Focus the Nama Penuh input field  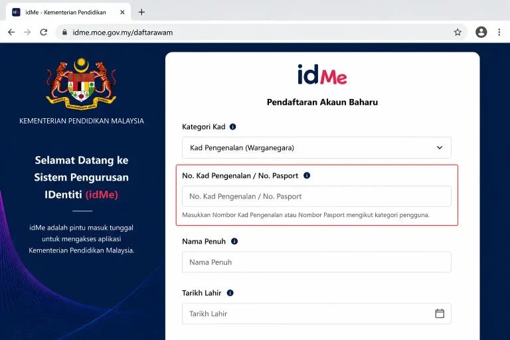[317, 262]
